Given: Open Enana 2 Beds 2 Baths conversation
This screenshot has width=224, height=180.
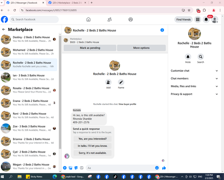Looking at the screenshot, I should click(x=29, y=103).
